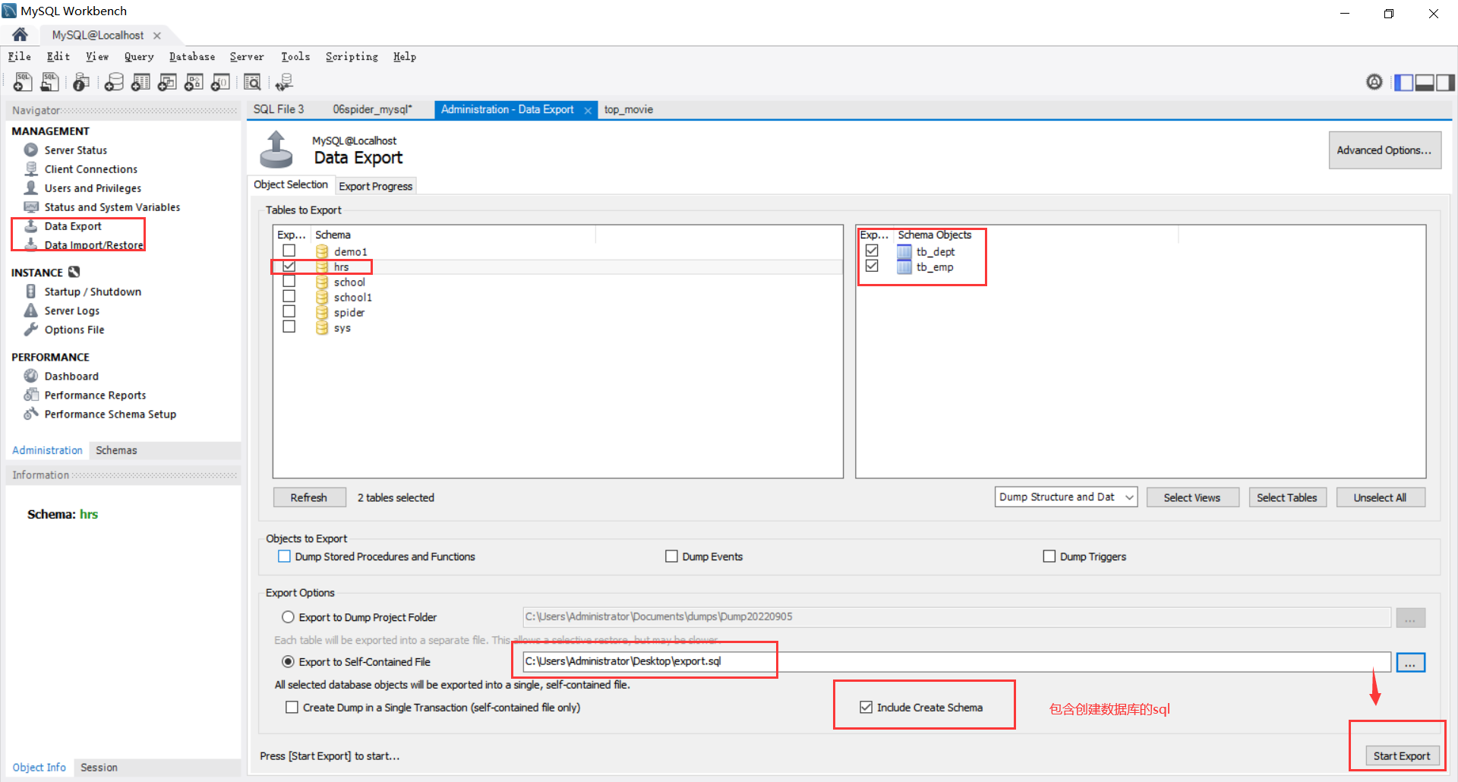Open the performance Dashboard
The height and width of the screenshot is (782, 1458).
[x=71, y=376]
